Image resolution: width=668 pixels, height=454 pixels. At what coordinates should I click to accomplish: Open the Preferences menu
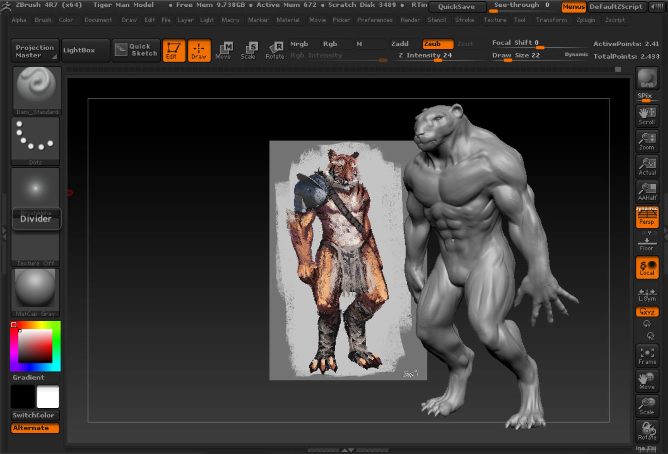[x=375, y=20]
